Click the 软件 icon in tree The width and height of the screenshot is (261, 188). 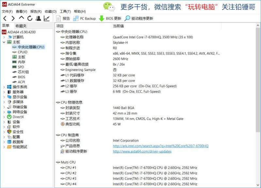[9, 127]
